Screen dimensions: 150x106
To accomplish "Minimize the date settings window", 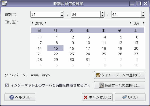I will tap(132, 3).
